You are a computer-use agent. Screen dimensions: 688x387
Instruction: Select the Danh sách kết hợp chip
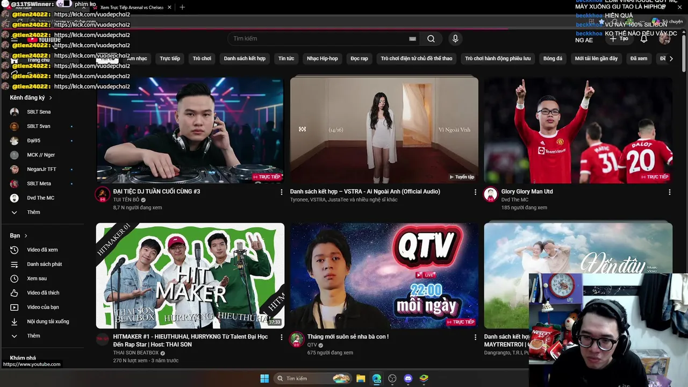pyautogui.click(x=245, y=59)
